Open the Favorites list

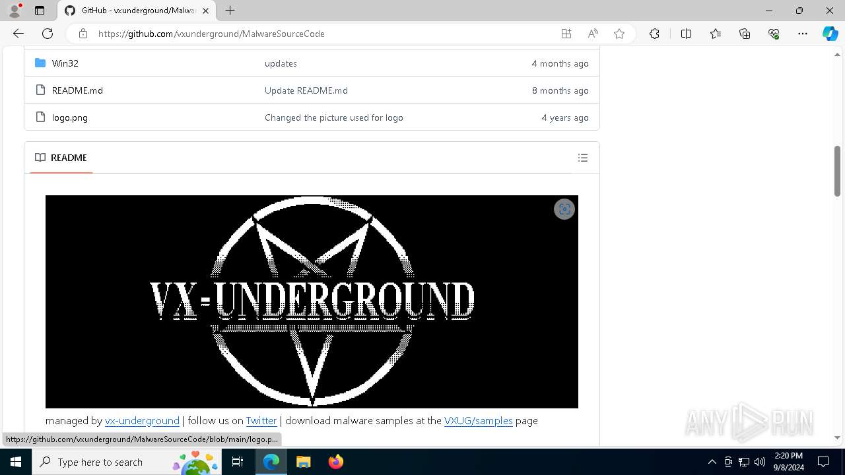[x=716, y=34]
